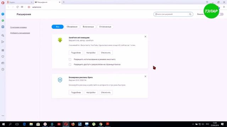The width and height of the screenshot is (227, 127).
Task: Open VK messenger in the sidebar
Action: pos(3,27)
